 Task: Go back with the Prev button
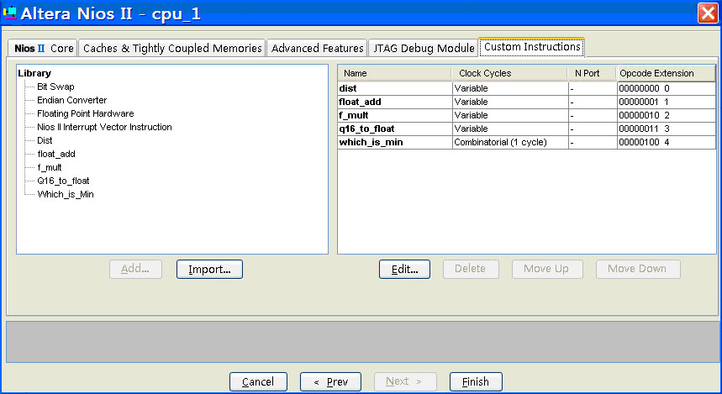pos(330,382)
